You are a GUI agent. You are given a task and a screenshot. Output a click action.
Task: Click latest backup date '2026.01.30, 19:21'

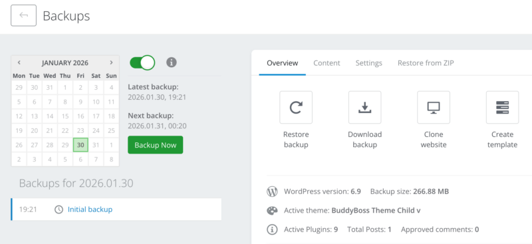157,97
